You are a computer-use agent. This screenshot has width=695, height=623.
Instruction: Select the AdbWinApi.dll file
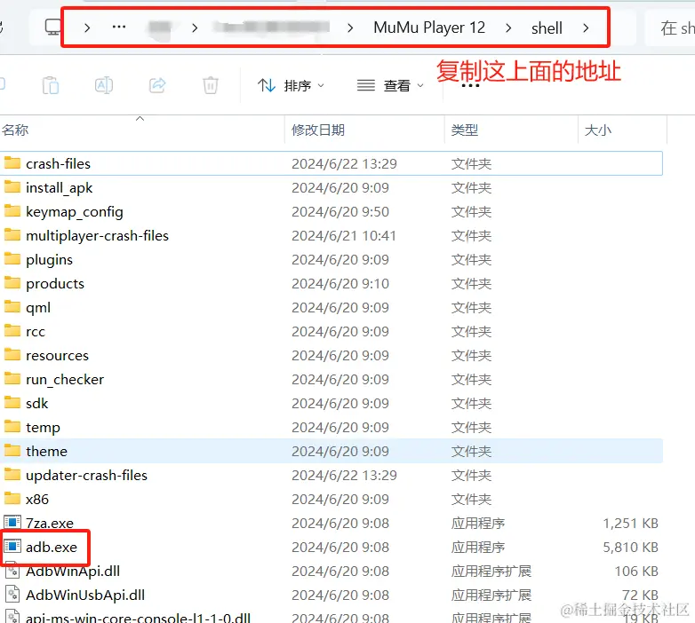pyautogui.click(x=332, y=571)
